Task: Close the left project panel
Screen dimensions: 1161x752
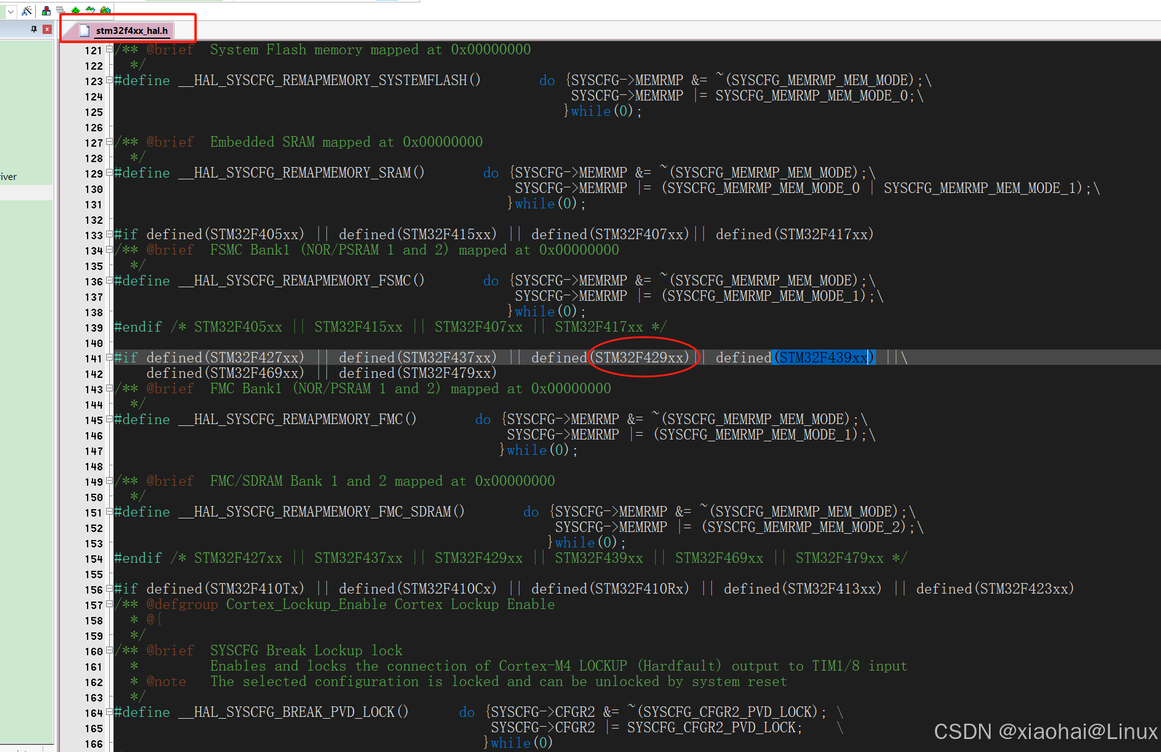Action: point(47,29)
